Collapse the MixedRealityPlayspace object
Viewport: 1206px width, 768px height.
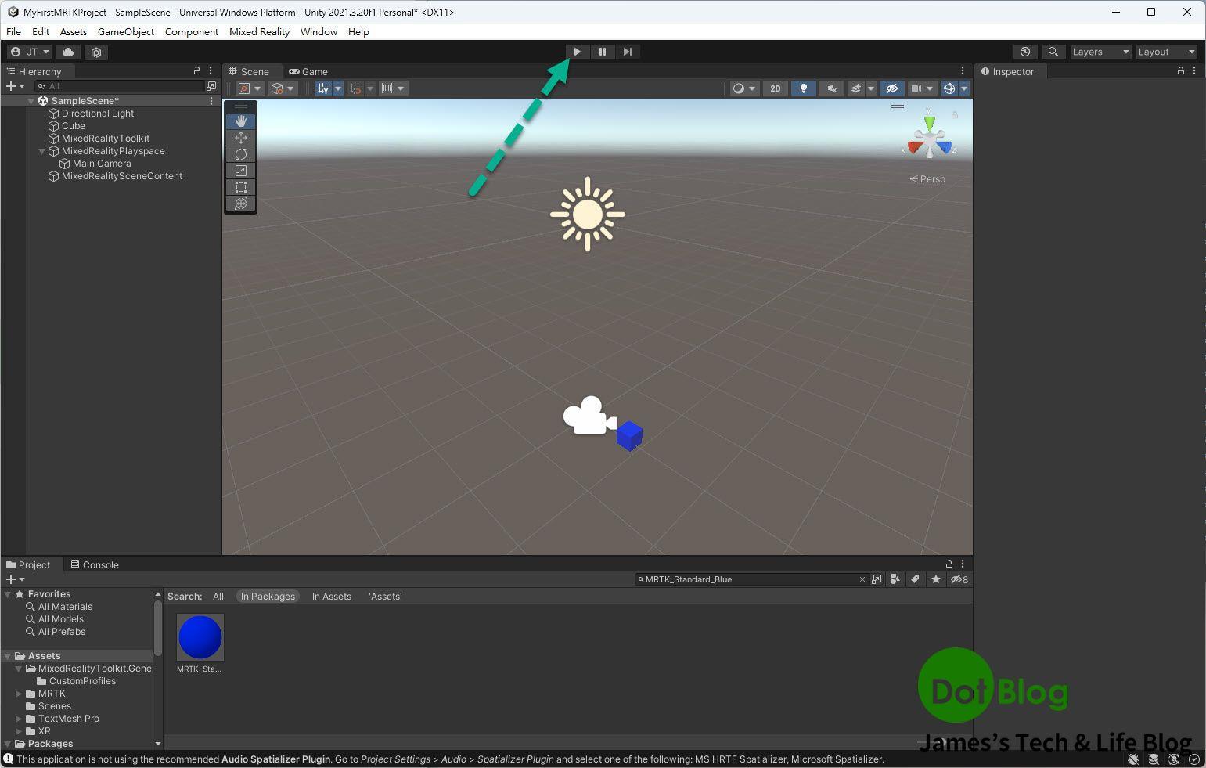click(41, 151)
